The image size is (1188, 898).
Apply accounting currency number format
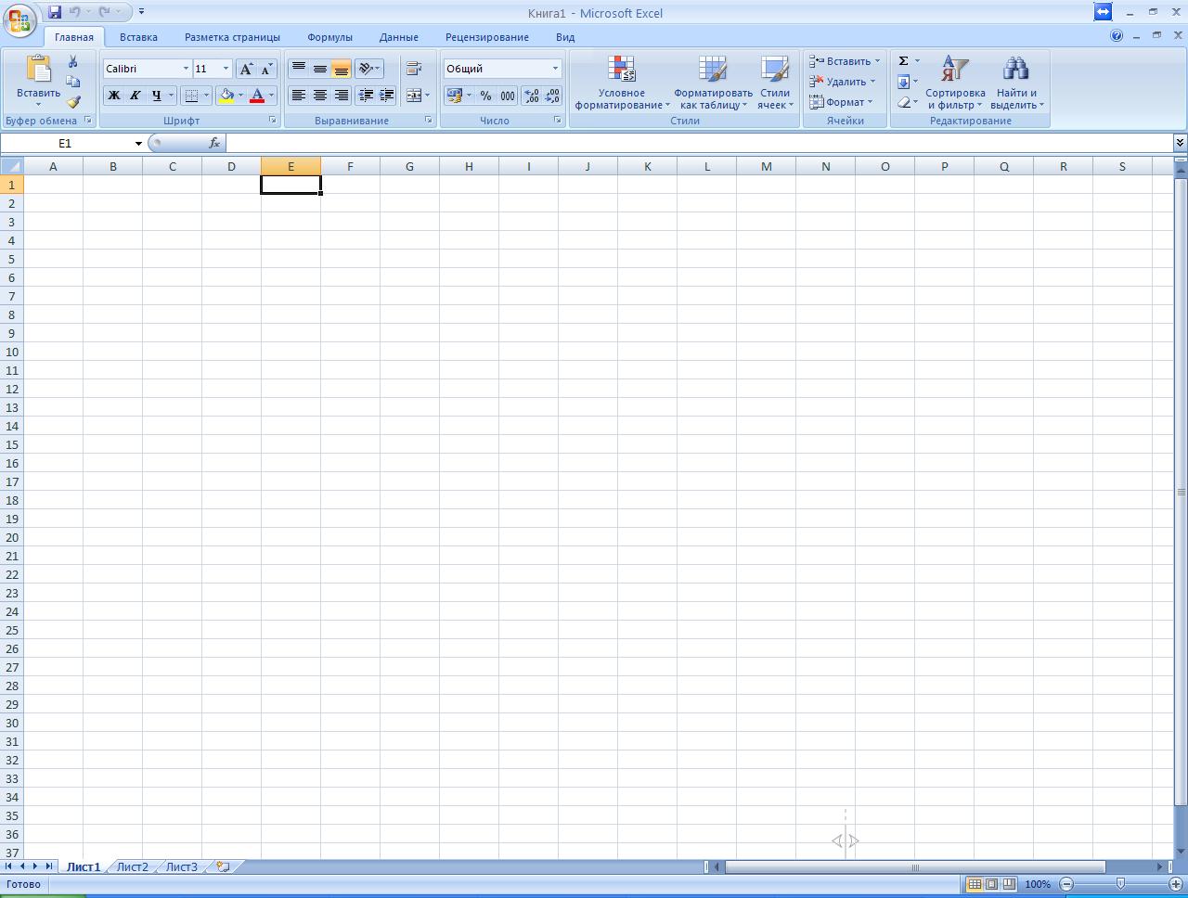454,96
